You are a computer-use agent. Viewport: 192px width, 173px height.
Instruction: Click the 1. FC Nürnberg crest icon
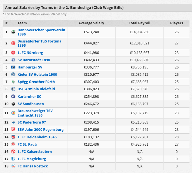coord(13,53)
